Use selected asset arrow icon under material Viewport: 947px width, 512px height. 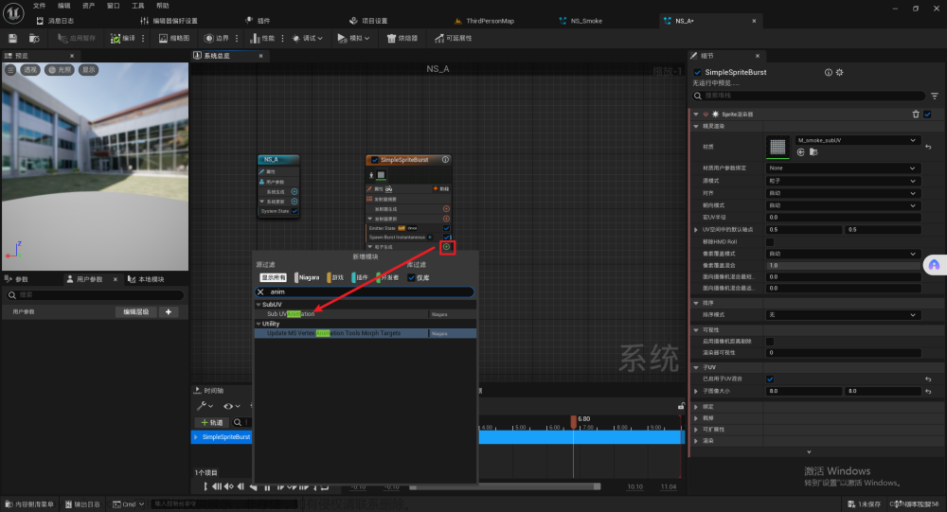[801, 152]
